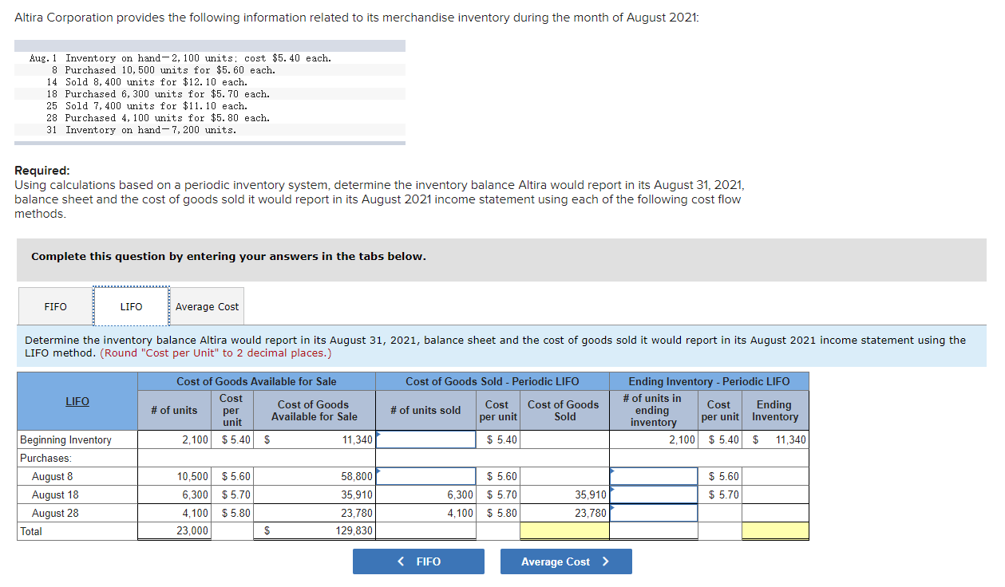Switch to the FIFO tab
The image size is (1005, 587).
coord(56,306)
